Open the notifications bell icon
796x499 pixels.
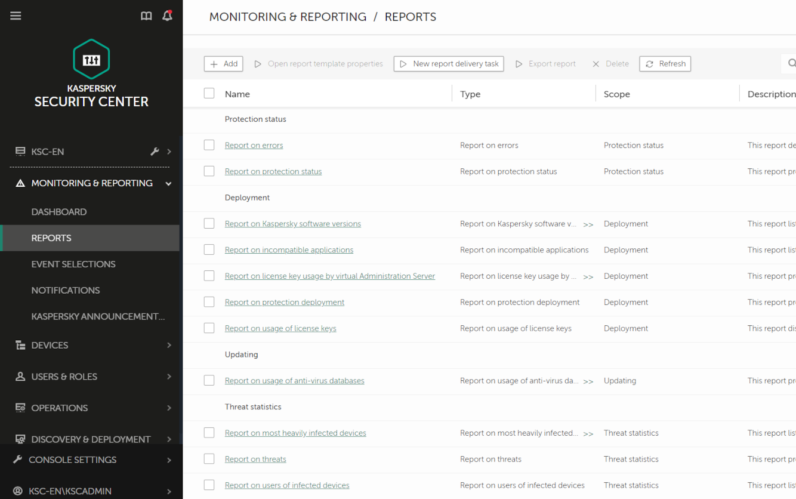[168, 16]
